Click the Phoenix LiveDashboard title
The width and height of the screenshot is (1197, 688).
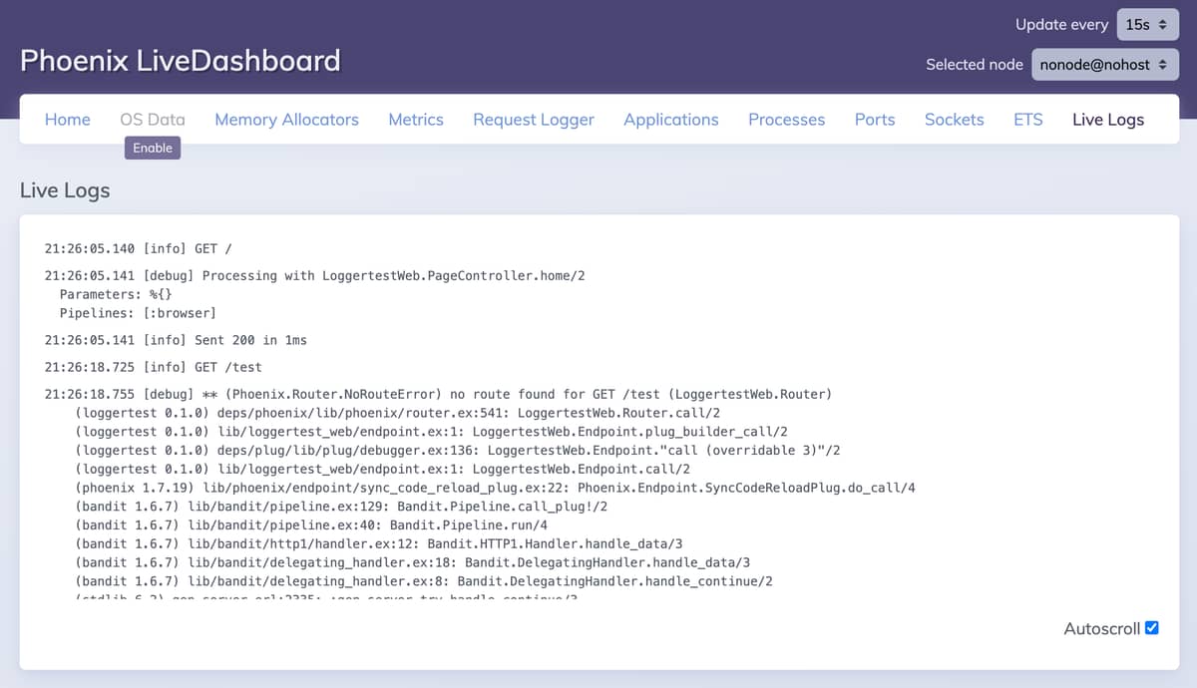[180, 60]
